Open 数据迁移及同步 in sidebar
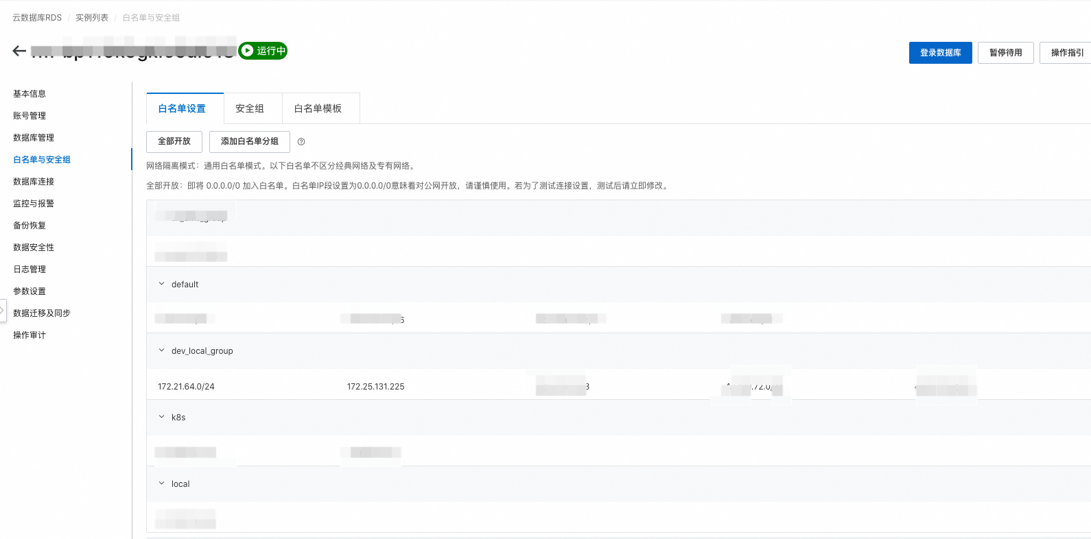 click(42, 313)
